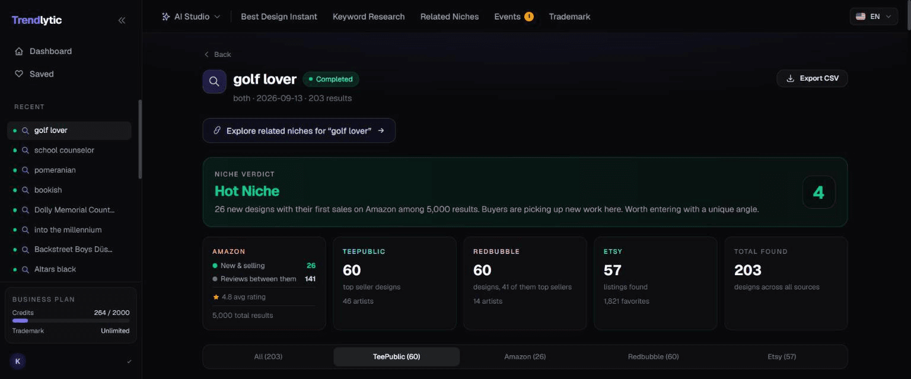Select the TeePublic (60) tab
Screen dimensions: 911x379
(x=396, y=356)
